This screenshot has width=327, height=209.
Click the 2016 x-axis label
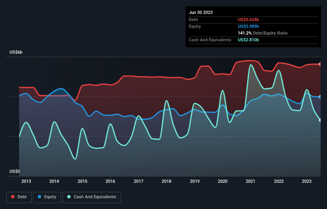coord(110,181)
